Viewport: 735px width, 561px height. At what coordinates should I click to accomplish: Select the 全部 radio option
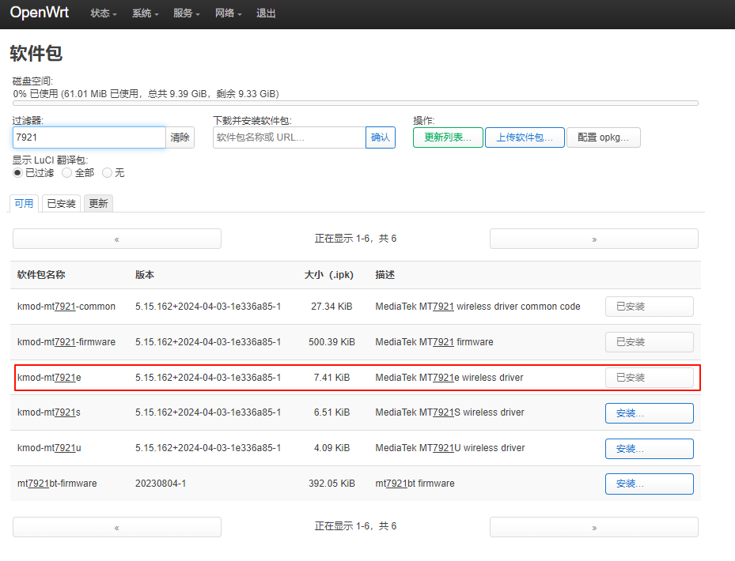click(x=67, y=172)
